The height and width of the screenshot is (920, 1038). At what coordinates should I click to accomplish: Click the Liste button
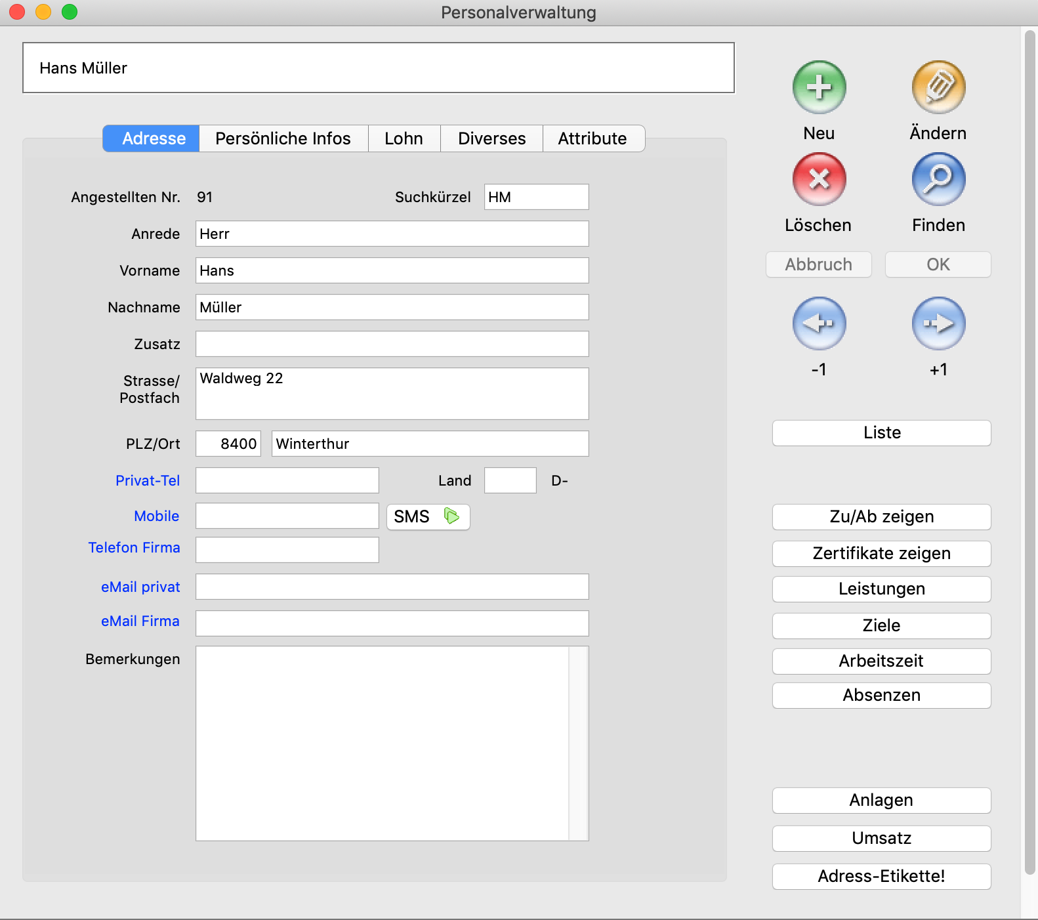click(881, 433)
